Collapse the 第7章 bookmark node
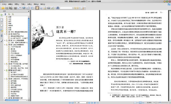 click(x=5, y=98)
